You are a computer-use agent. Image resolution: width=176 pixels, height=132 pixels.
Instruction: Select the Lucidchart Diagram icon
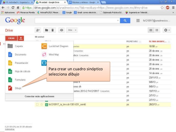click(x=44, y=46)
